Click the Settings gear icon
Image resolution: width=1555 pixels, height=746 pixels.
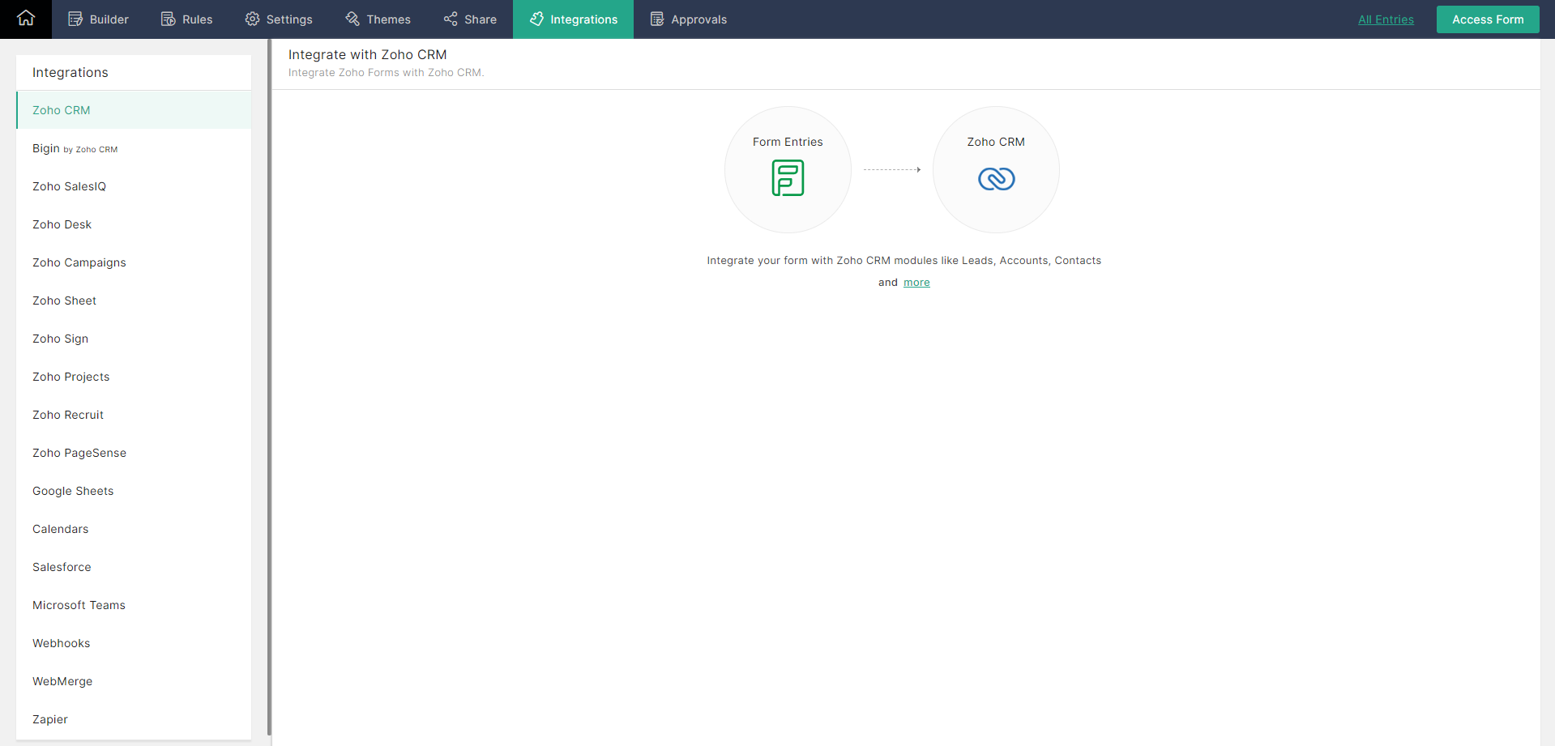coord(253,19)
